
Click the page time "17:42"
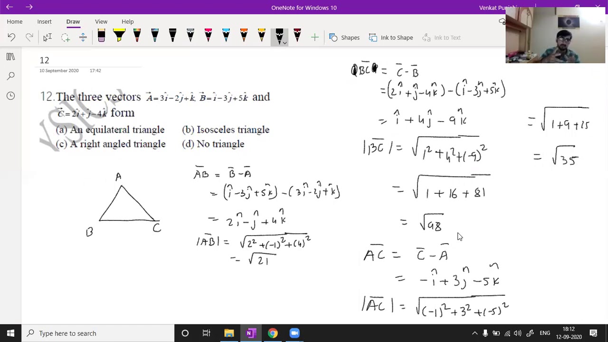pos(95,70)
